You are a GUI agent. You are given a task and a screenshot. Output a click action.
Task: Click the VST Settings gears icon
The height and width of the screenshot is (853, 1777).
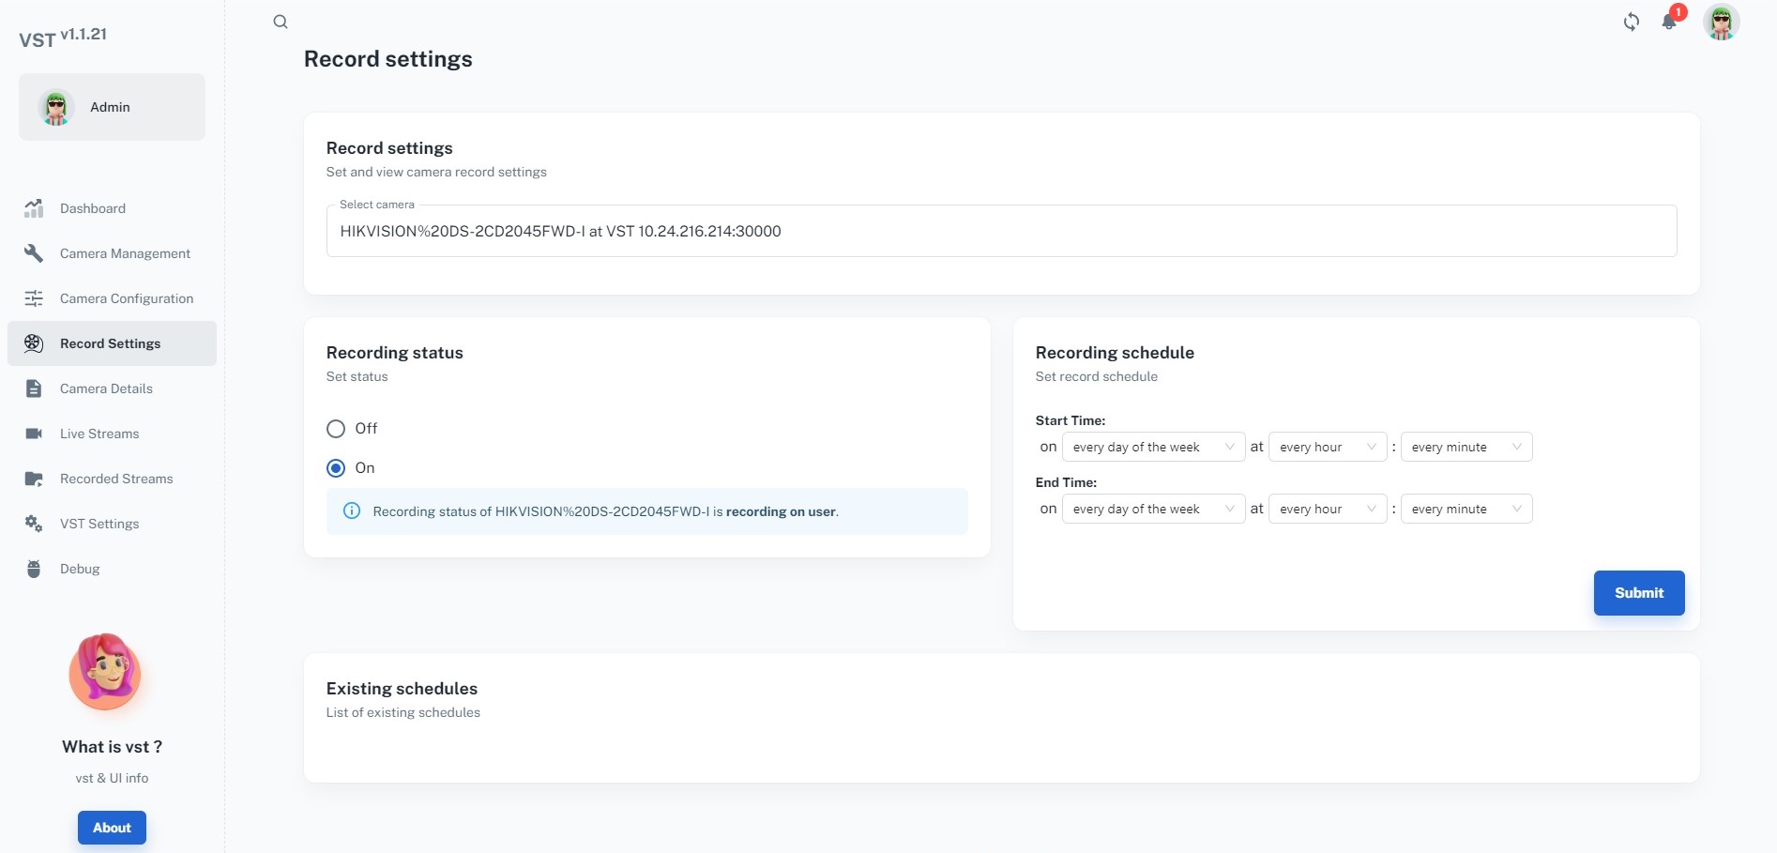tap(34, 524)
